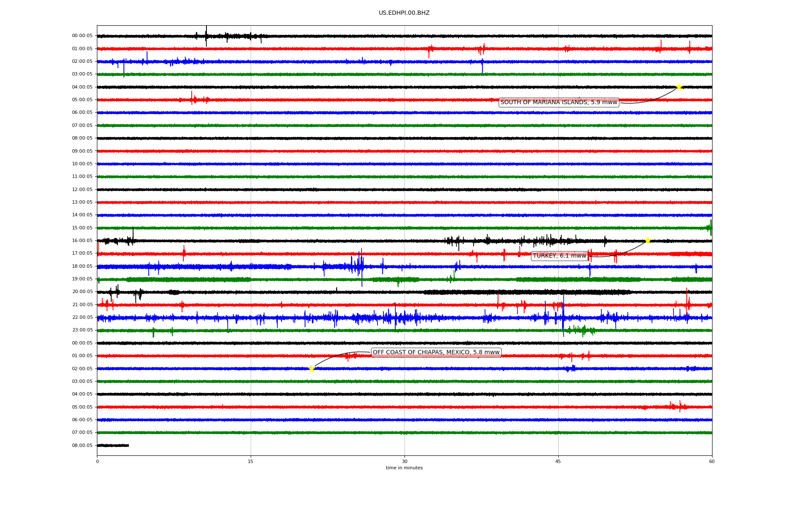
Task: Click the 16:00:05 row label
Action: click(x=82, y=240)
